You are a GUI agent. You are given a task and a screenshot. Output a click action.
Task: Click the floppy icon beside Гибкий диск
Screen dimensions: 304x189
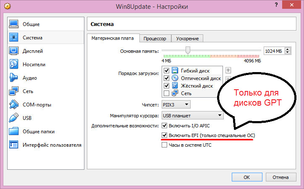click(x=175, y=70)
